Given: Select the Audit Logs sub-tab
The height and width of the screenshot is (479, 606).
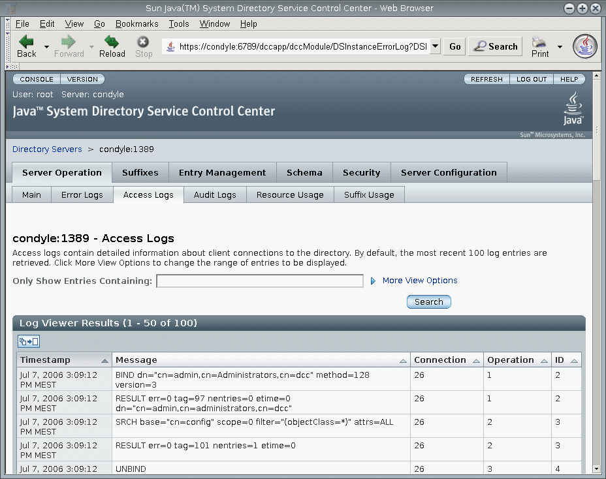Looking at the screenshot, I should tap(215, 195).
